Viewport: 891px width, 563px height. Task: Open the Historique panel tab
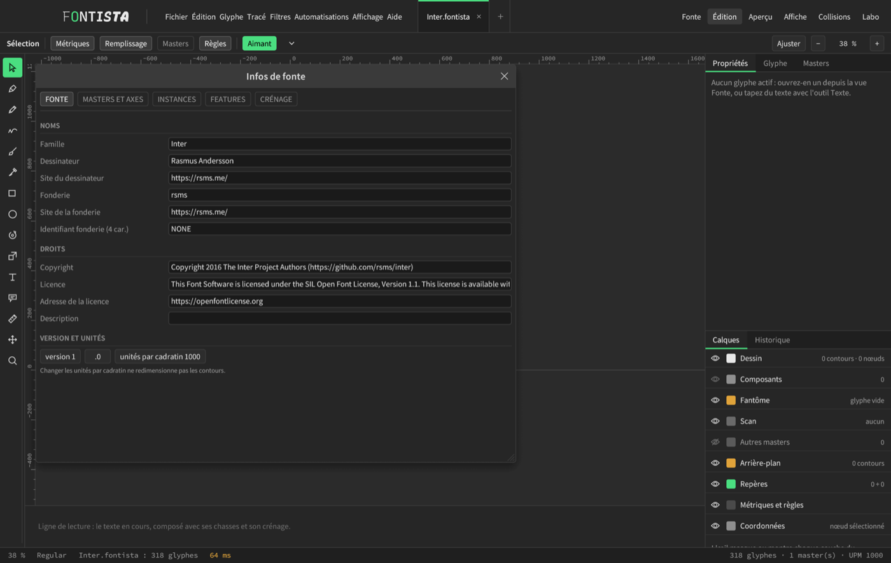(773, 340)
